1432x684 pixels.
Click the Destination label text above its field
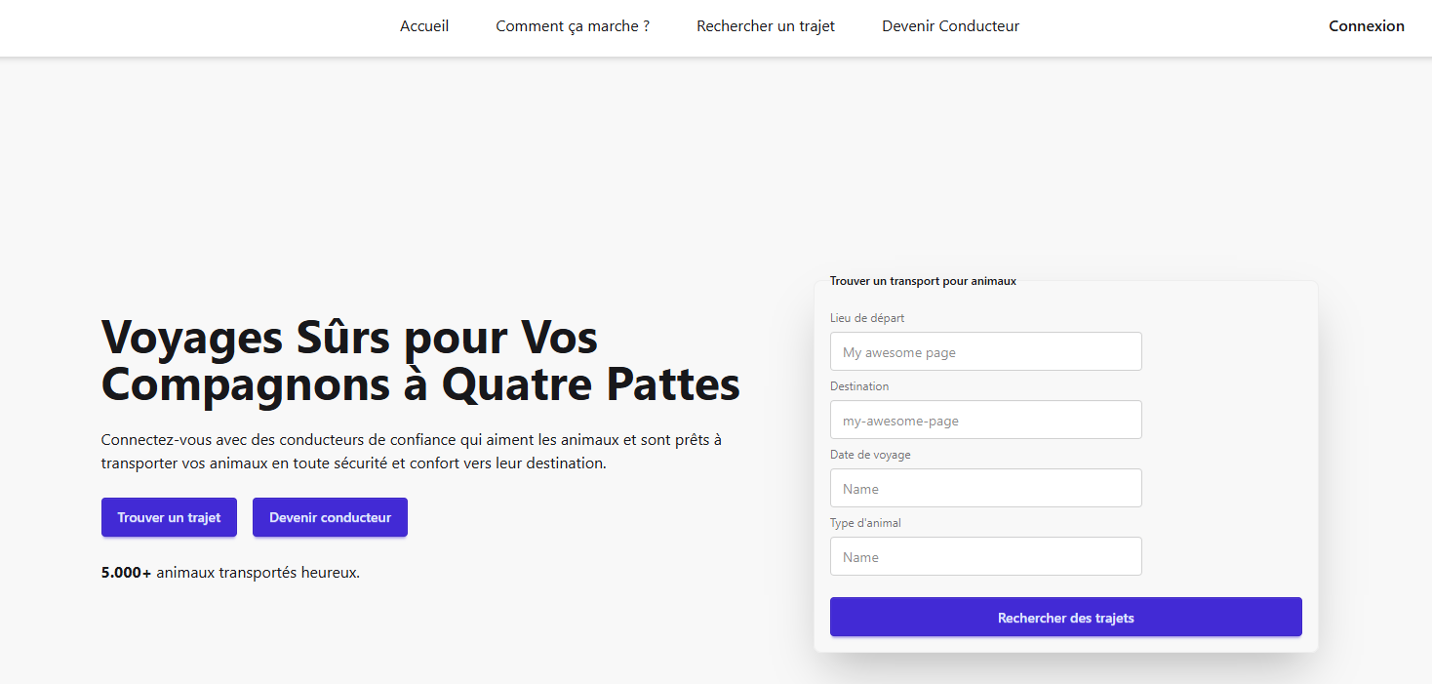tap(859, 386)
